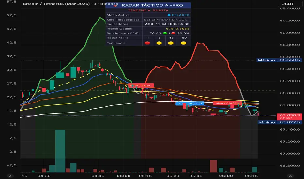304x179 pixels.
Task: Click the yellow 5-minute trend indicator dot
Action: 159,43
